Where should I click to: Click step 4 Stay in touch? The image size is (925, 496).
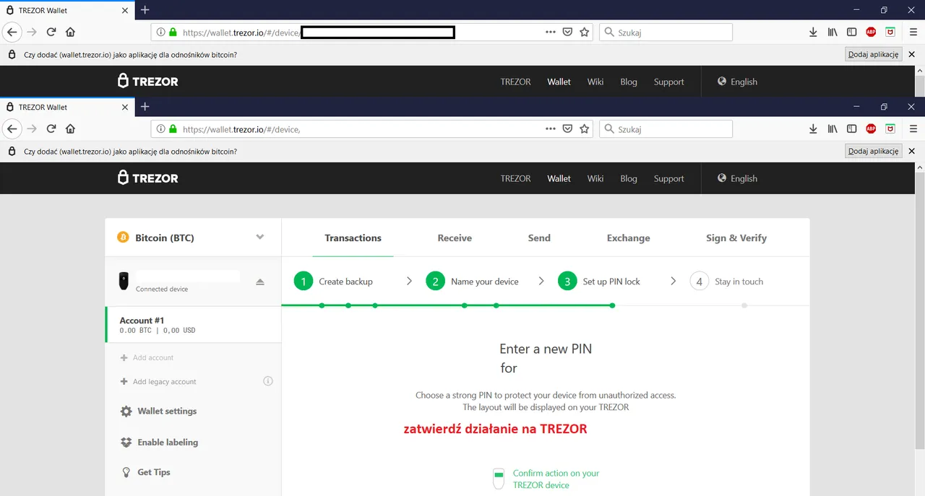[727, 282]
